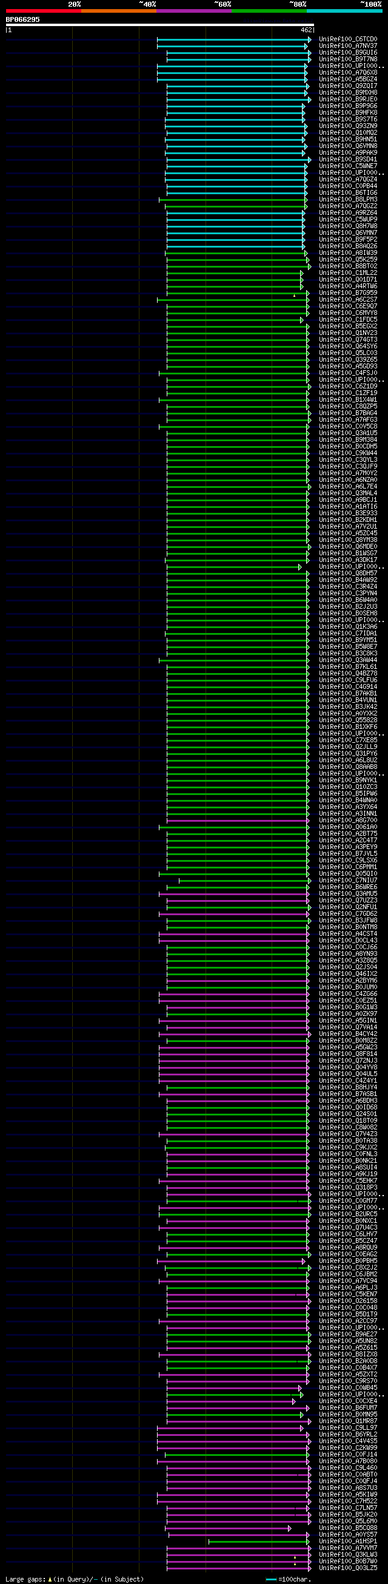Select hit label UniRef100_Q04UL5
The height and width of the screenshot is (1584, 388).
point(348,1075)
